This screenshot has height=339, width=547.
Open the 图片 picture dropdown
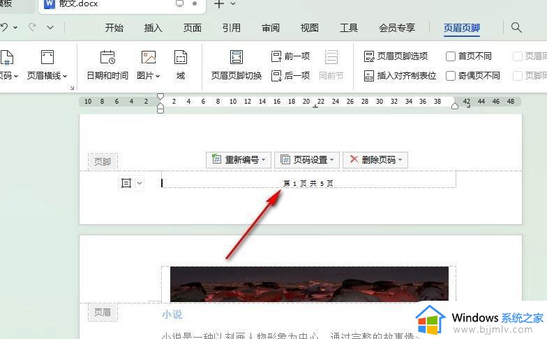tap(148, 65)
